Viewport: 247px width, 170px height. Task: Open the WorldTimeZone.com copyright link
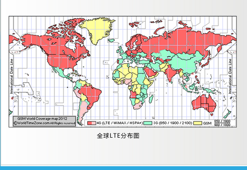tap(44, 123)
